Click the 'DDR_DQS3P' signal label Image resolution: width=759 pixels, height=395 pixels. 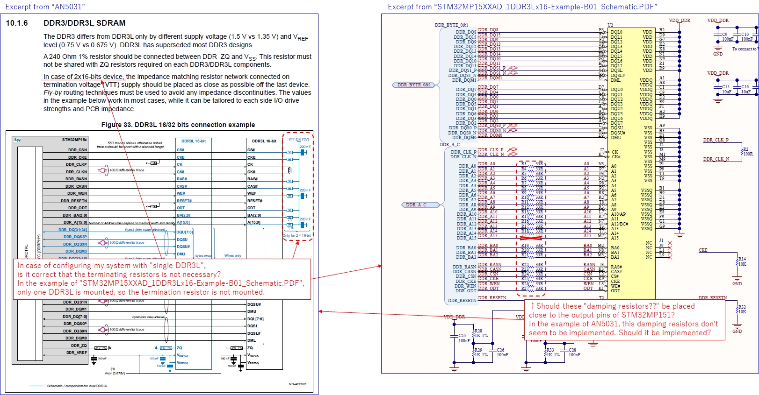(x=75, y=237)
